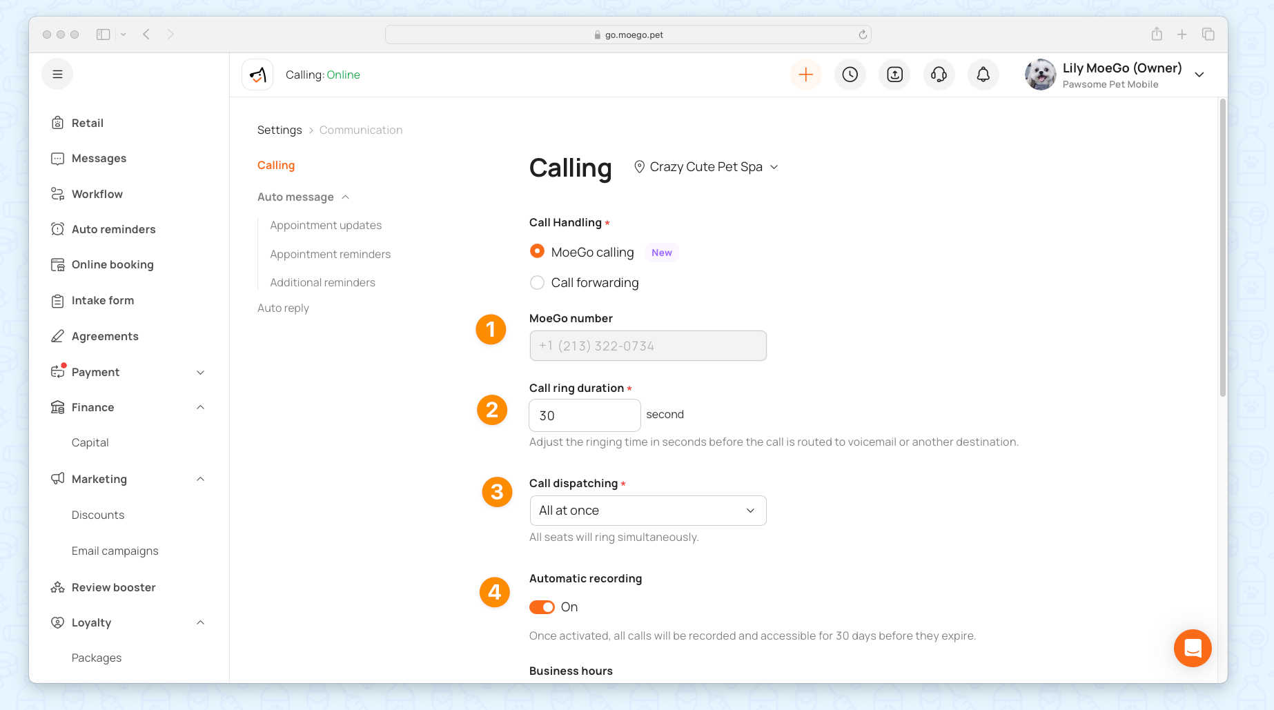Reload the page with the refresh icon
Screen dimensions: 1274x710
pos(863,34)
